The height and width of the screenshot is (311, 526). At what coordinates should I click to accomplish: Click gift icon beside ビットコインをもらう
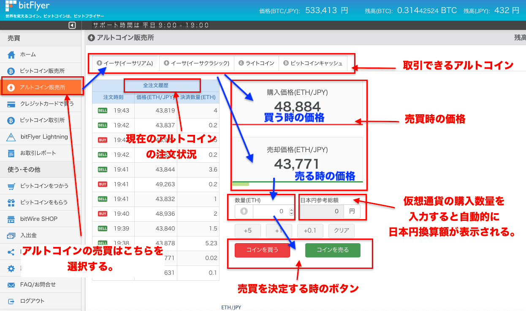(x=12, y=202)
